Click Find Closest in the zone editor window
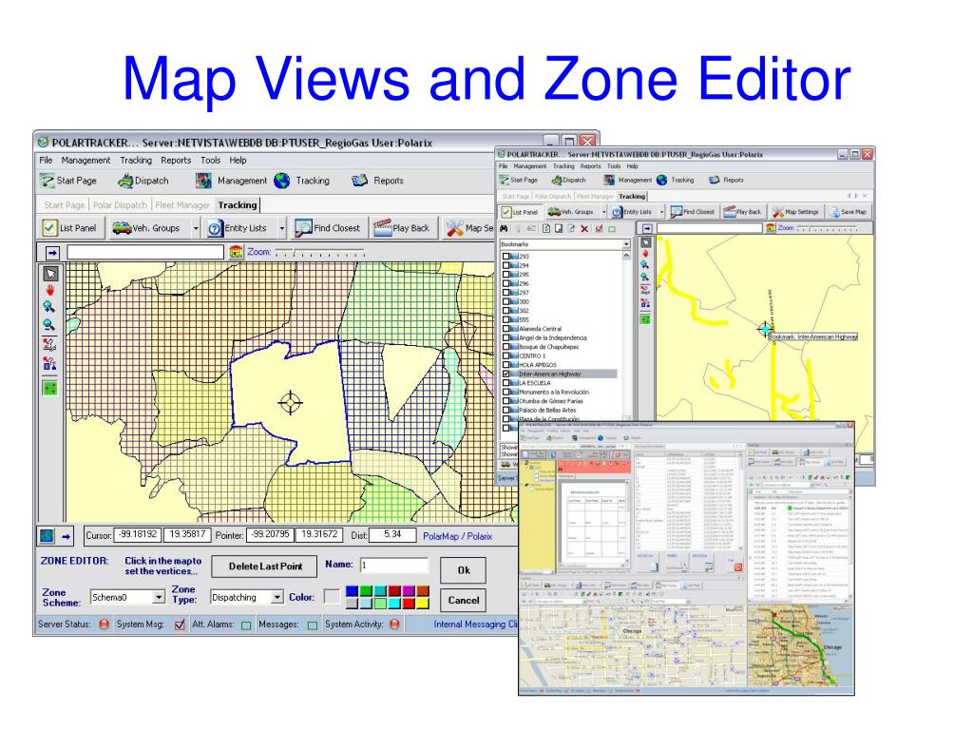Screen dimensions: 973x730 (x=328, y=228)
